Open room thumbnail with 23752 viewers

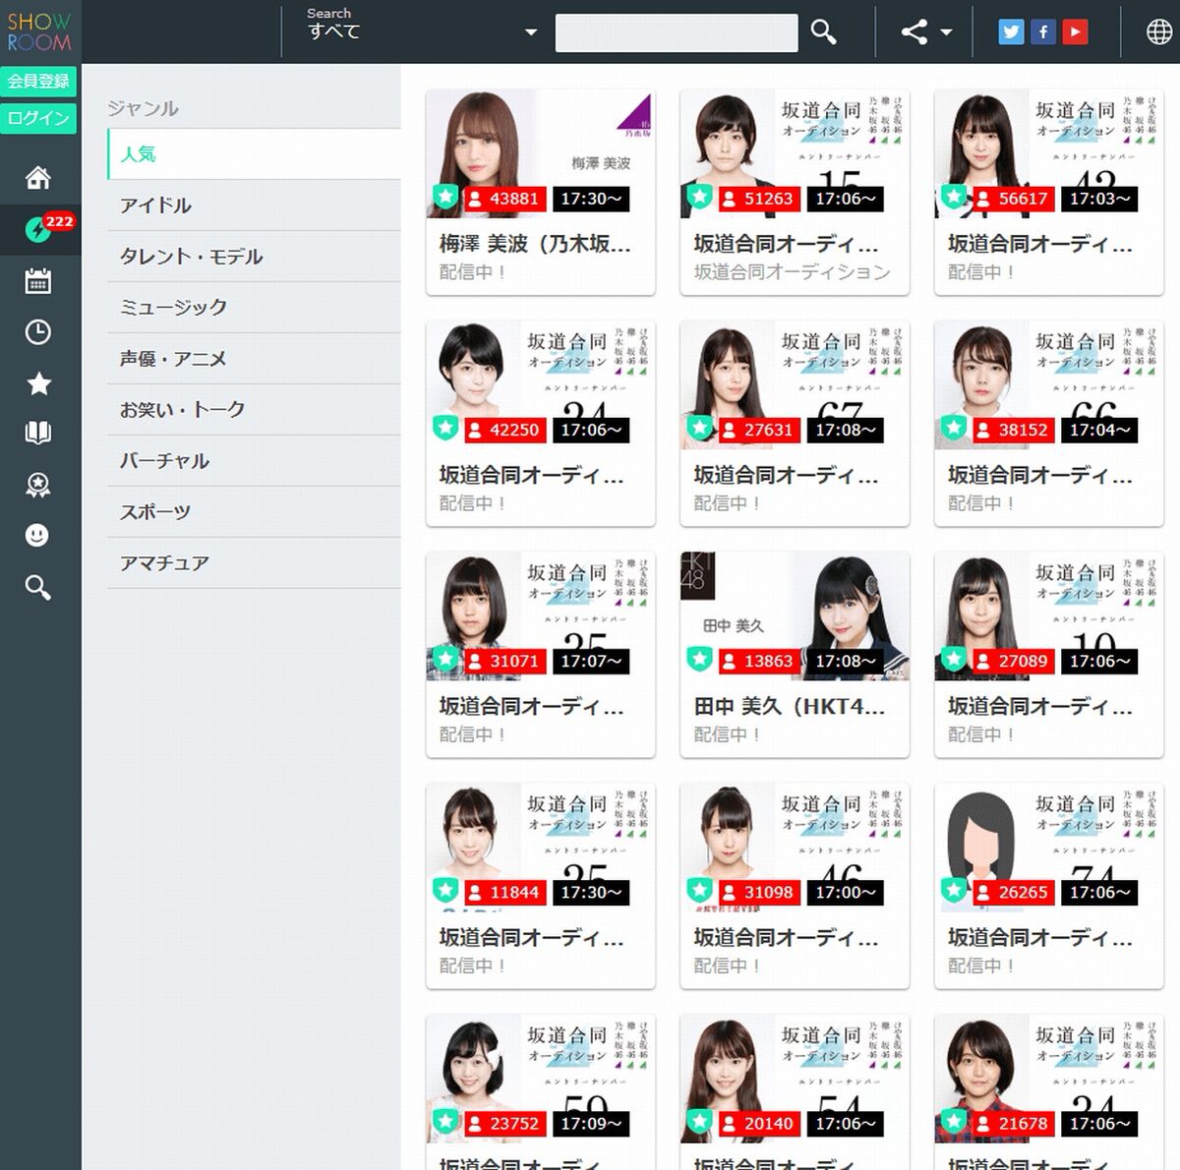pyautogui.click(x=540, y=1078)
